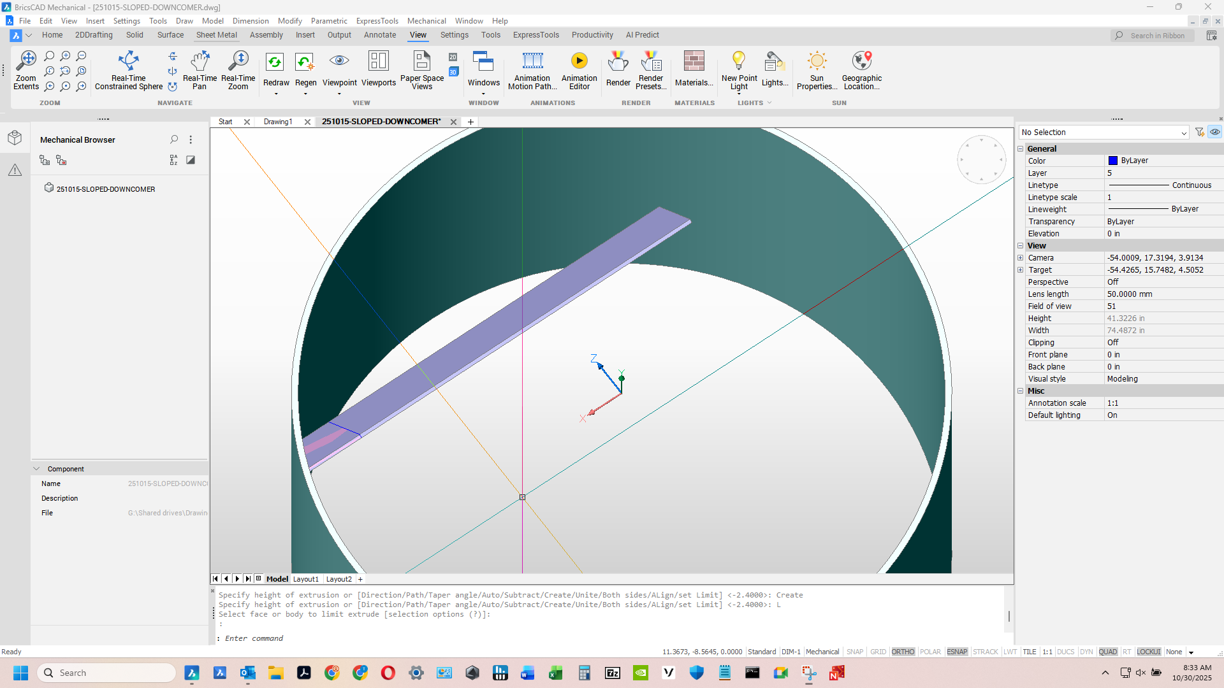Click the blue ByLayer color swatch
Screen dimensions: 1224x688
click(x=1112, y=161)
